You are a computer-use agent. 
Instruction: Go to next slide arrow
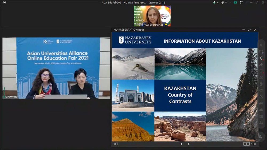[189, 144]
